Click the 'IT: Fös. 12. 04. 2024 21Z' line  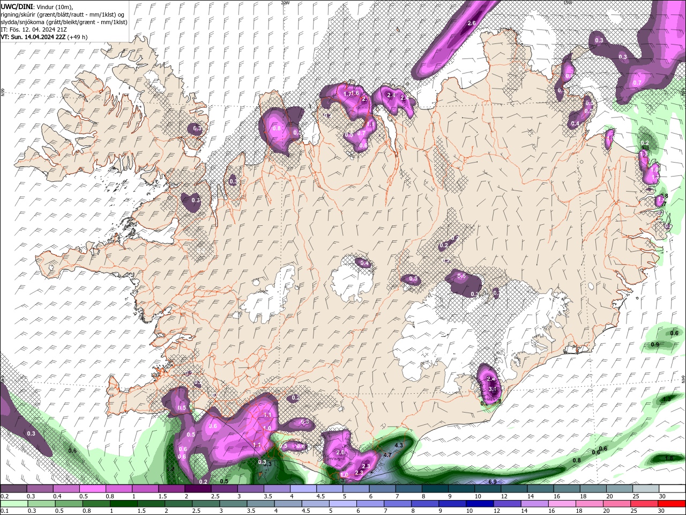tap(33, 30)
